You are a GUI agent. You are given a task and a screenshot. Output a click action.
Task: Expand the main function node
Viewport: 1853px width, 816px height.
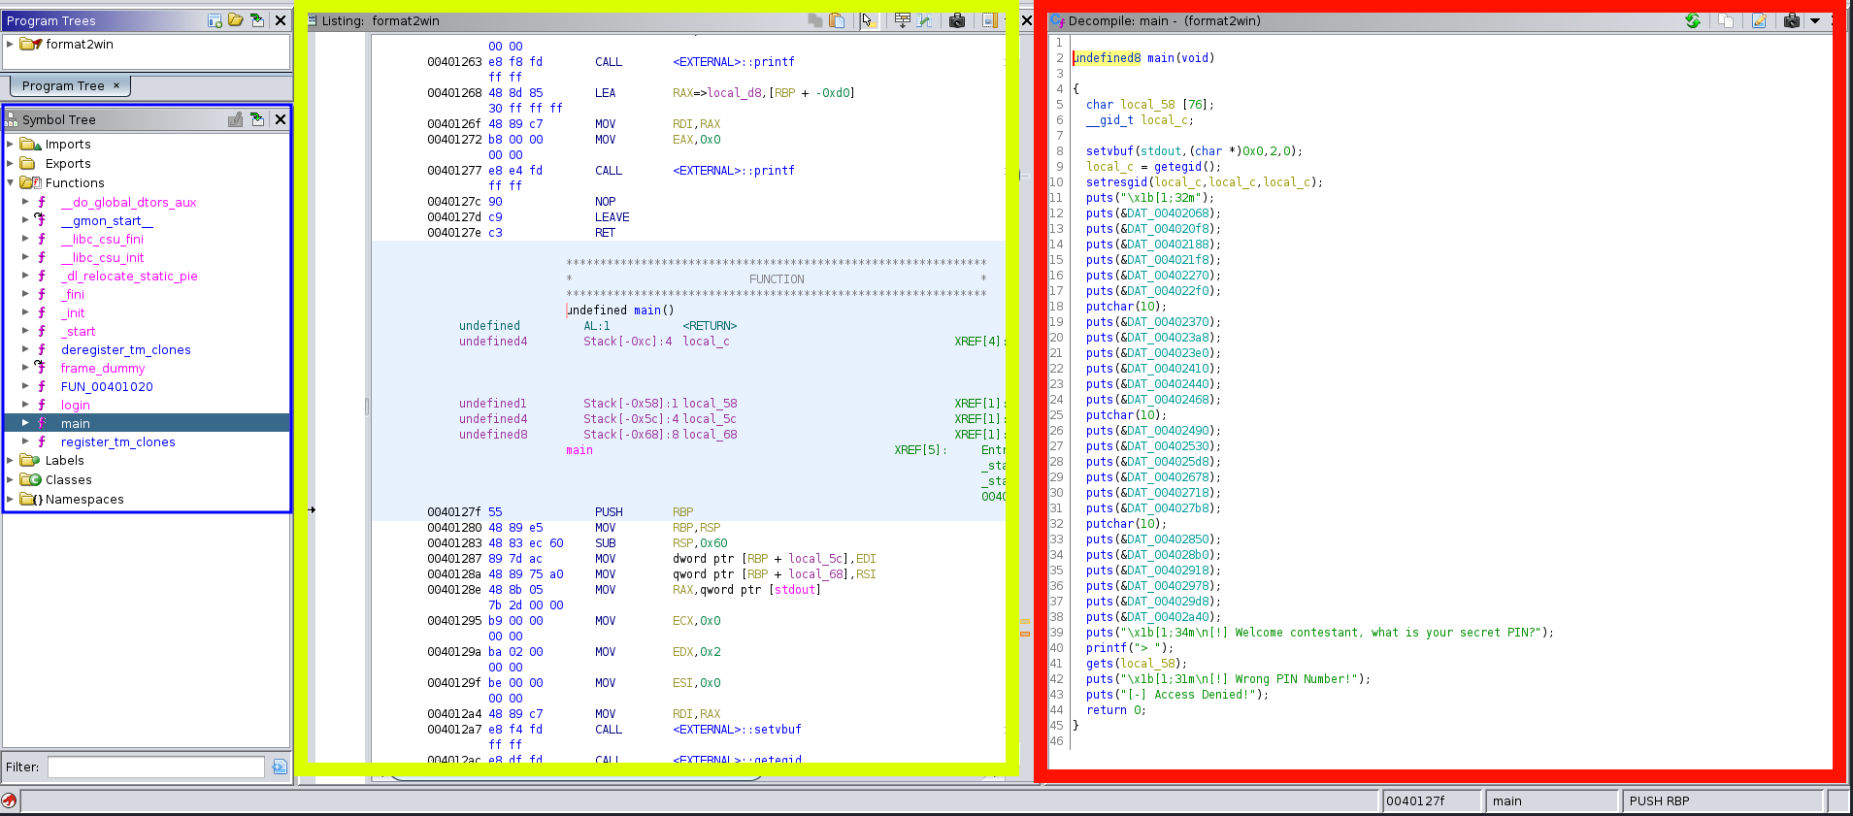25,423
